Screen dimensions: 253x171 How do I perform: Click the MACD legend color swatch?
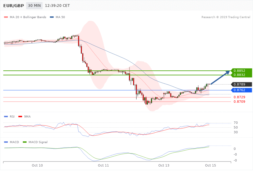coord(6,142)
